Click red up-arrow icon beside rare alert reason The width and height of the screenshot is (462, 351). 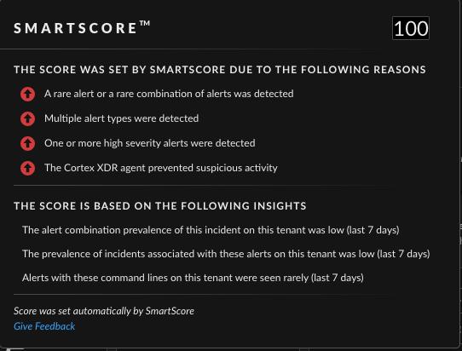pos(27,95)
